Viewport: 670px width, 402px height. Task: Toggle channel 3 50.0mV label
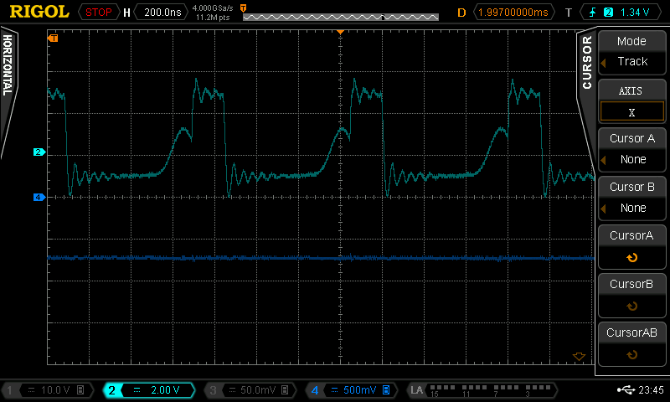[250, 390]
